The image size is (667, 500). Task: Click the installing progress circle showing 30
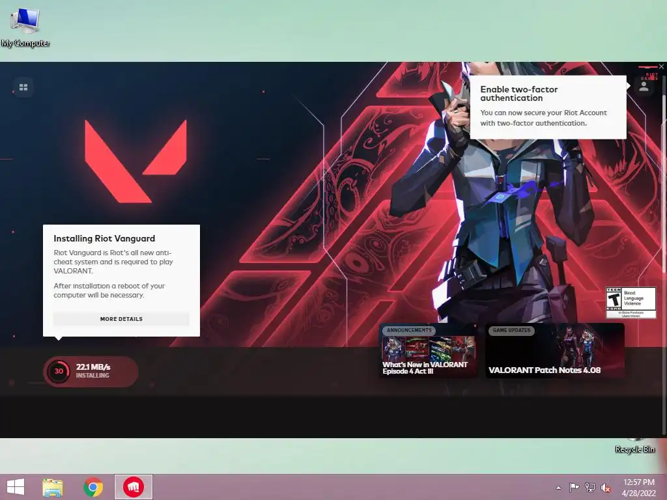(x=59, y=371)
